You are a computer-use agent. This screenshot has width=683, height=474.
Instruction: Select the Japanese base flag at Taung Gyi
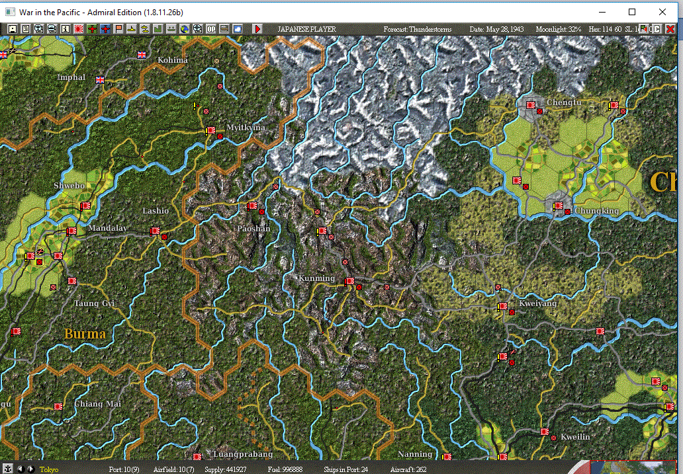tap(72, 281)
